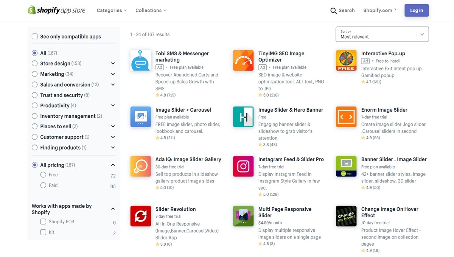The image size is (454, 257).
Task: Select Productivity radio filter
Action: [35, 106]
